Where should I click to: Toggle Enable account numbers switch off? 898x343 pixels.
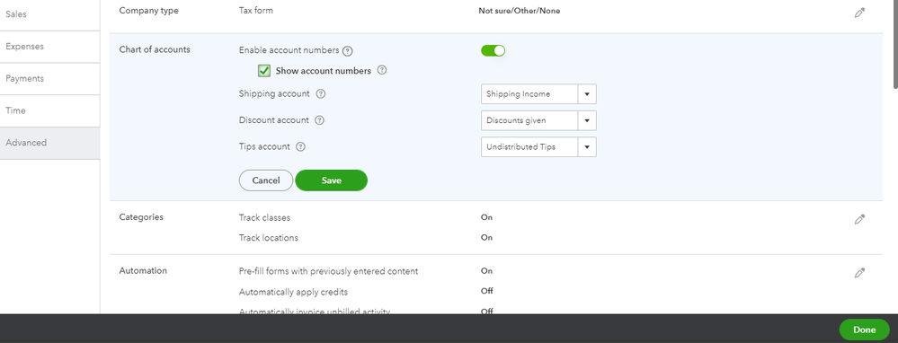493,51
